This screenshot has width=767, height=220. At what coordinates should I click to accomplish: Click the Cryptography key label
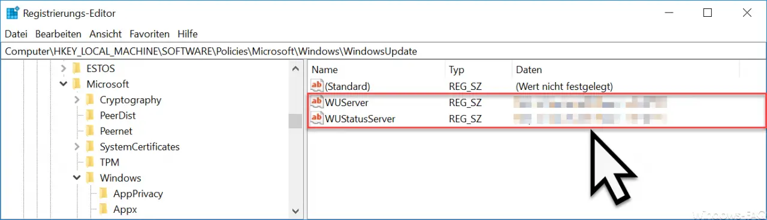(x=131, y=100)
